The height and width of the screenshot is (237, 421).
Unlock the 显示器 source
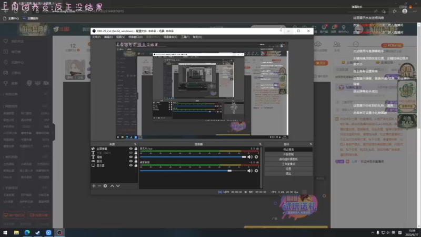point(136,165)
